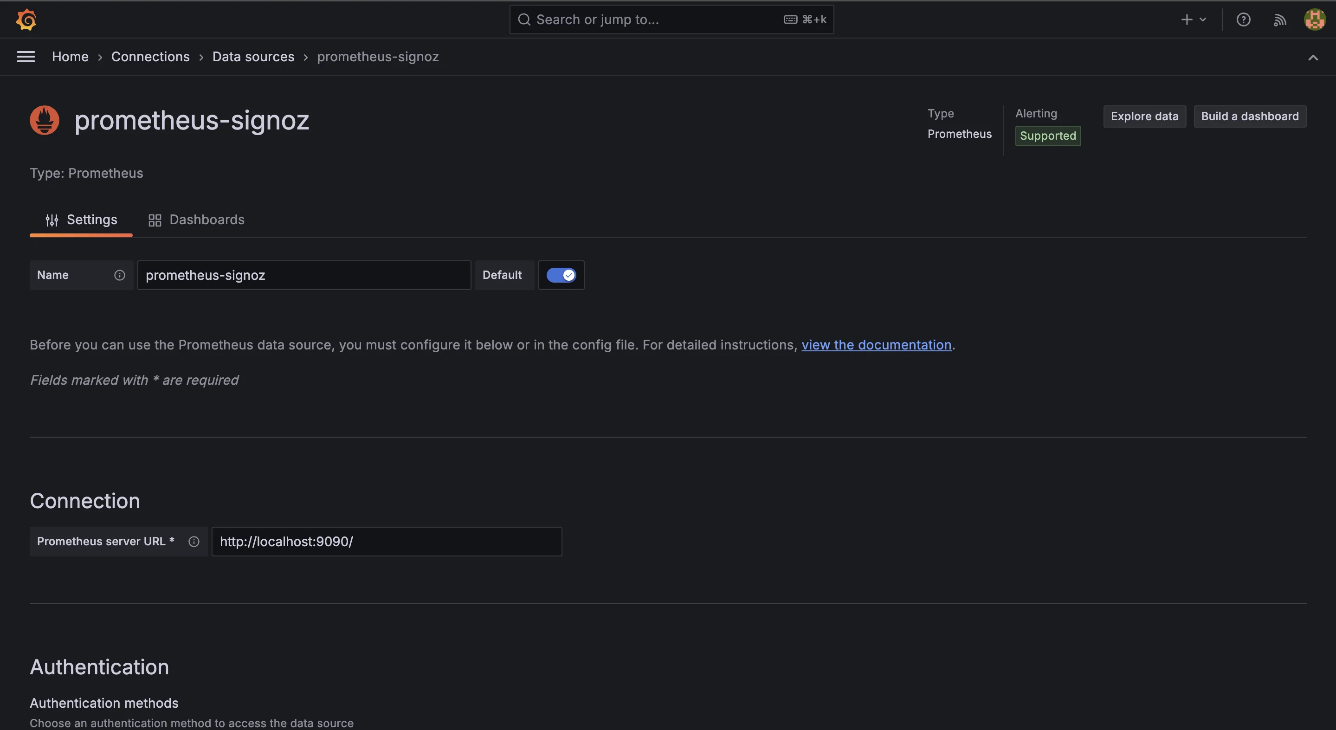The height and width of the screenshot is (730, 1336).
Task: Expand the add new dropdown chevron
Action: (x=1203, y=19)
